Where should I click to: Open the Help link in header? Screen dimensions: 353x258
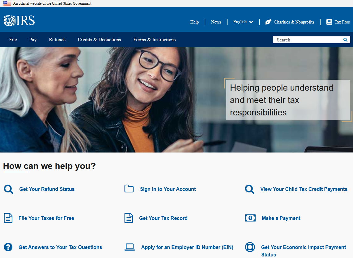(194, 22)
